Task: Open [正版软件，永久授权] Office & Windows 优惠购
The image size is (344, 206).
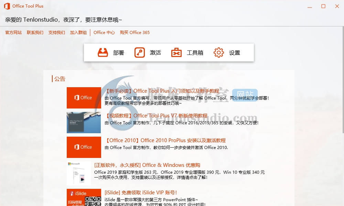Action: 147,165
